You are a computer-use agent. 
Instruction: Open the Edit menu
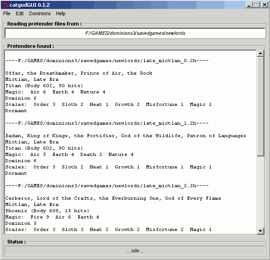point(20,13)
